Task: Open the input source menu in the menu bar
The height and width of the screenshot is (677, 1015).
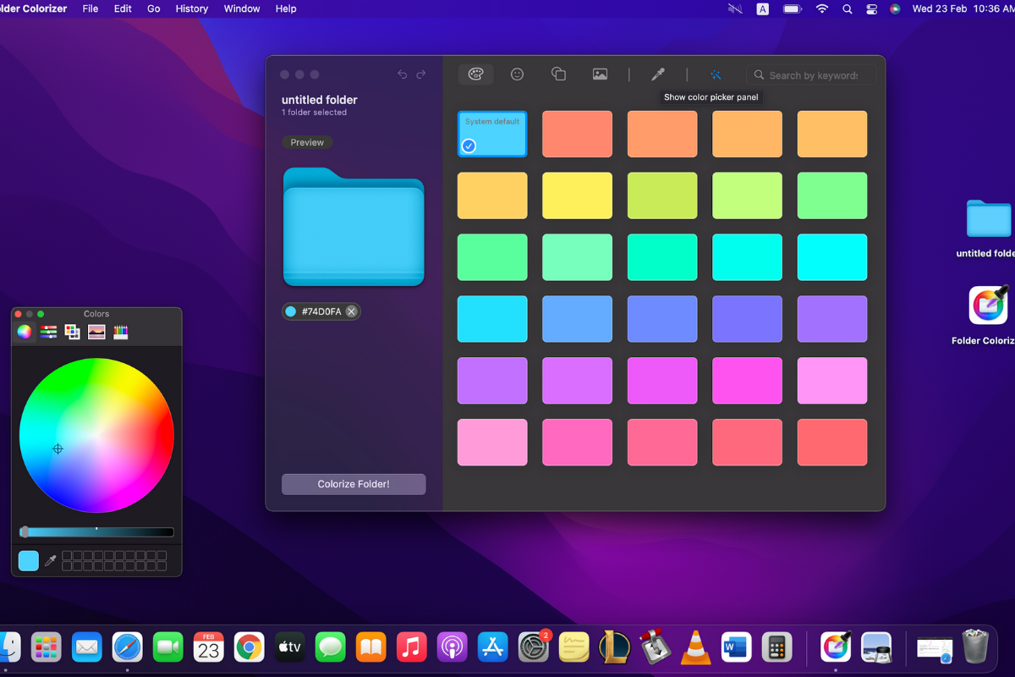Action: click(x=763, y=8)
